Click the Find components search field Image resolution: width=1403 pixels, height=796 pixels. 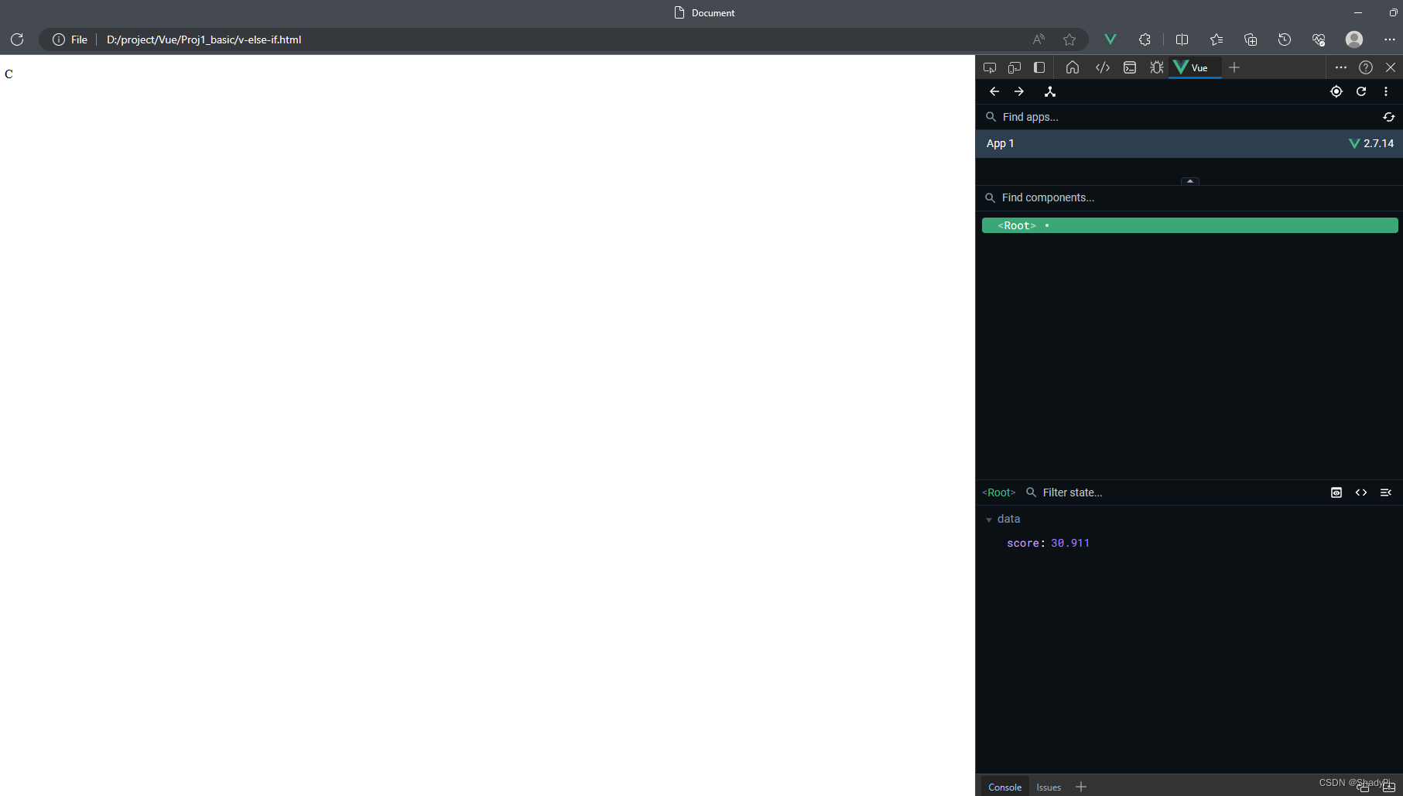[x=1189, y=197]
